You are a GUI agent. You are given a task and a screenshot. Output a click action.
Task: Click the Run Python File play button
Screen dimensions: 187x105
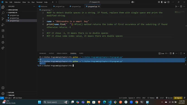coord(176,6)
